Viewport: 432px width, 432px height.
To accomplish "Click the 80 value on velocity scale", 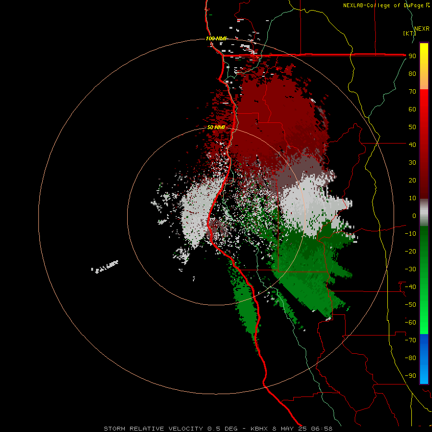I will click(x=412, y=73).
